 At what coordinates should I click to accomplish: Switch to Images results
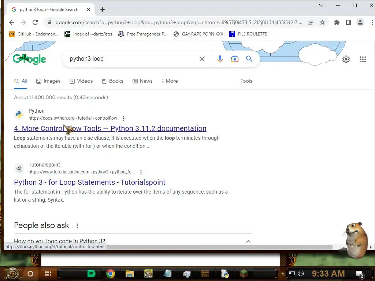(48, 81)
